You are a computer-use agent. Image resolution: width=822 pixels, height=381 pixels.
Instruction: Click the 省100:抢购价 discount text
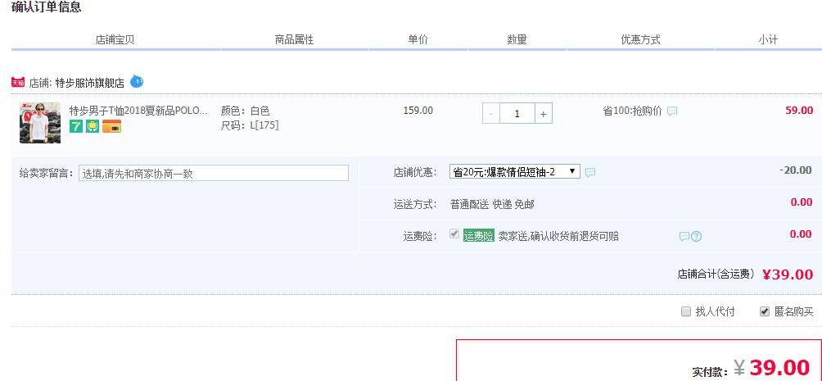[x=632, y=111]
